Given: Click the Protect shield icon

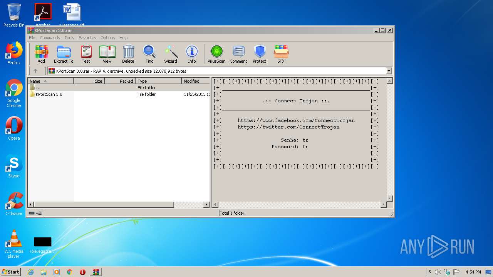Looking at the screenshot, I should click(260, 54).
